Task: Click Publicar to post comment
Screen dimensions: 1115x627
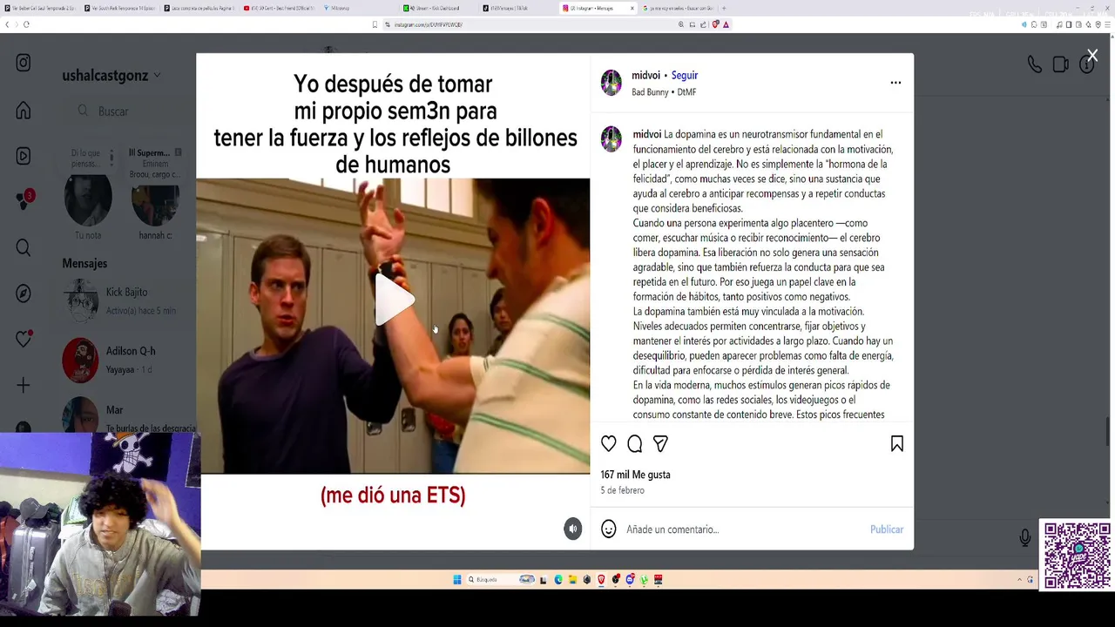Action: pos(887,529)
